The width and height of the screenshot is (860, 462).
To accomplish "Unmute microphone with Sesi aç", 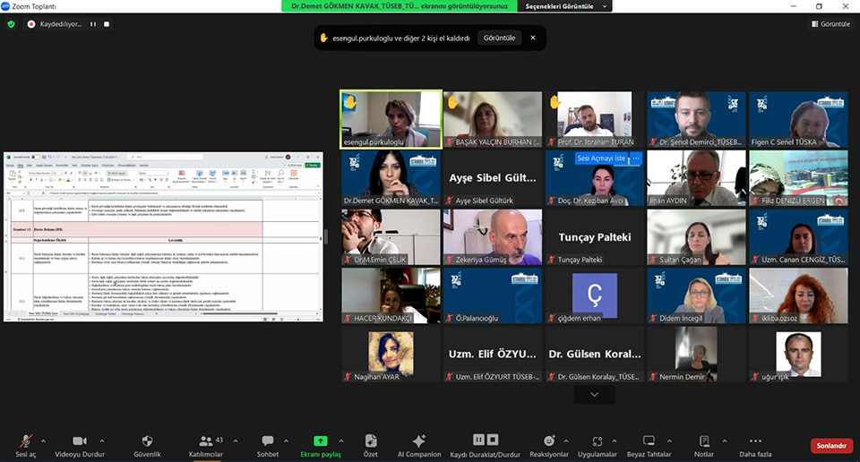I will 26,443.
